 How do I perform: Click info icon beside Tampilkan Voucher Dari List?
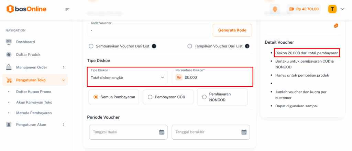247,46
